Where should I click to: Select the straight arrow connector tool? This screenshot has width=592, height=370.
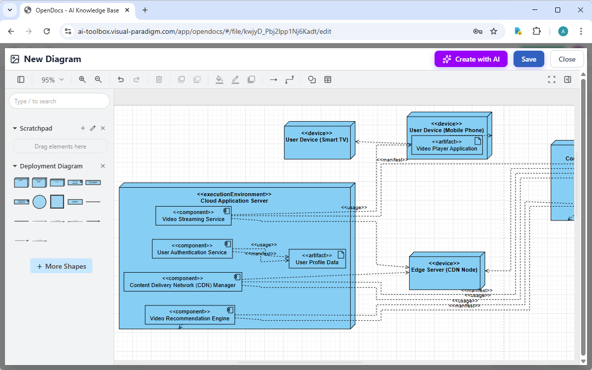tap(273, 79)
